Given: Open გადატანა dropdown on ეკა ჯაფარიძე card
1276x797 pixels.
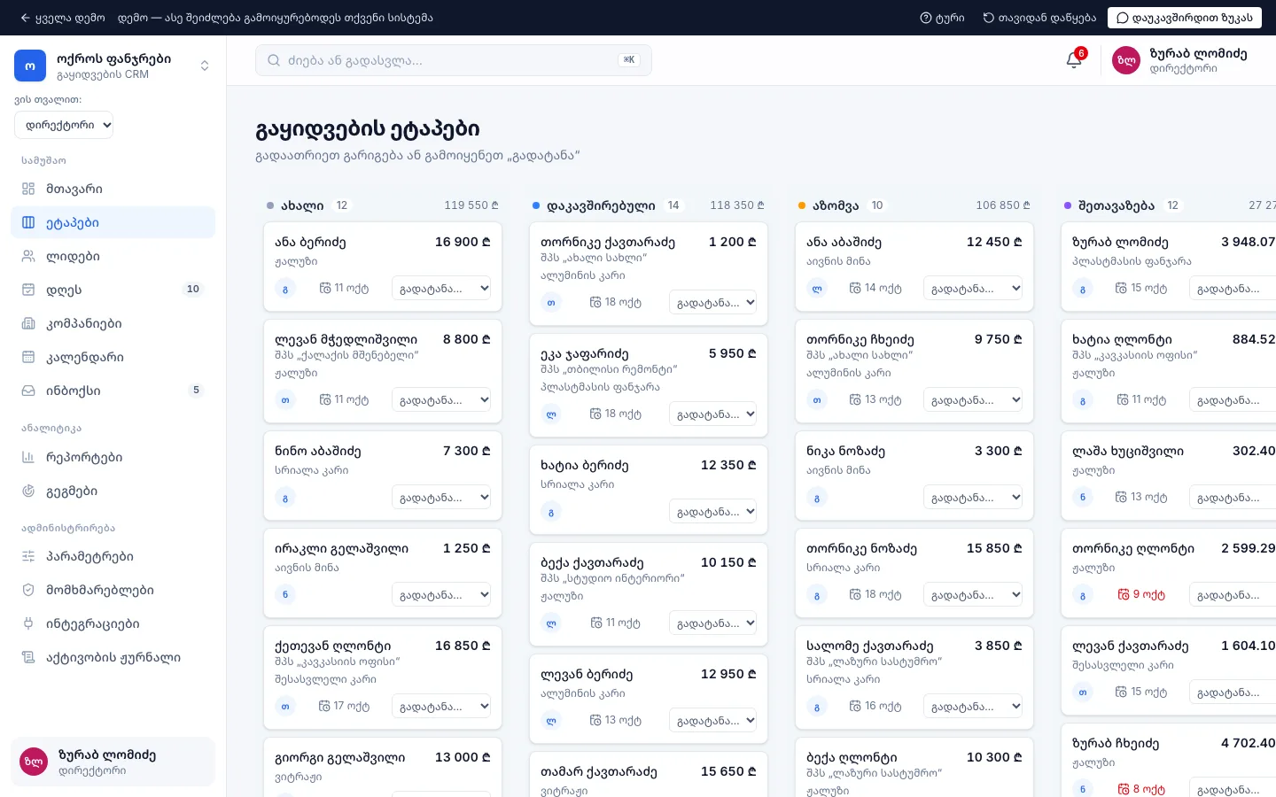Looking at the screenshot, I should coord(712,414).
